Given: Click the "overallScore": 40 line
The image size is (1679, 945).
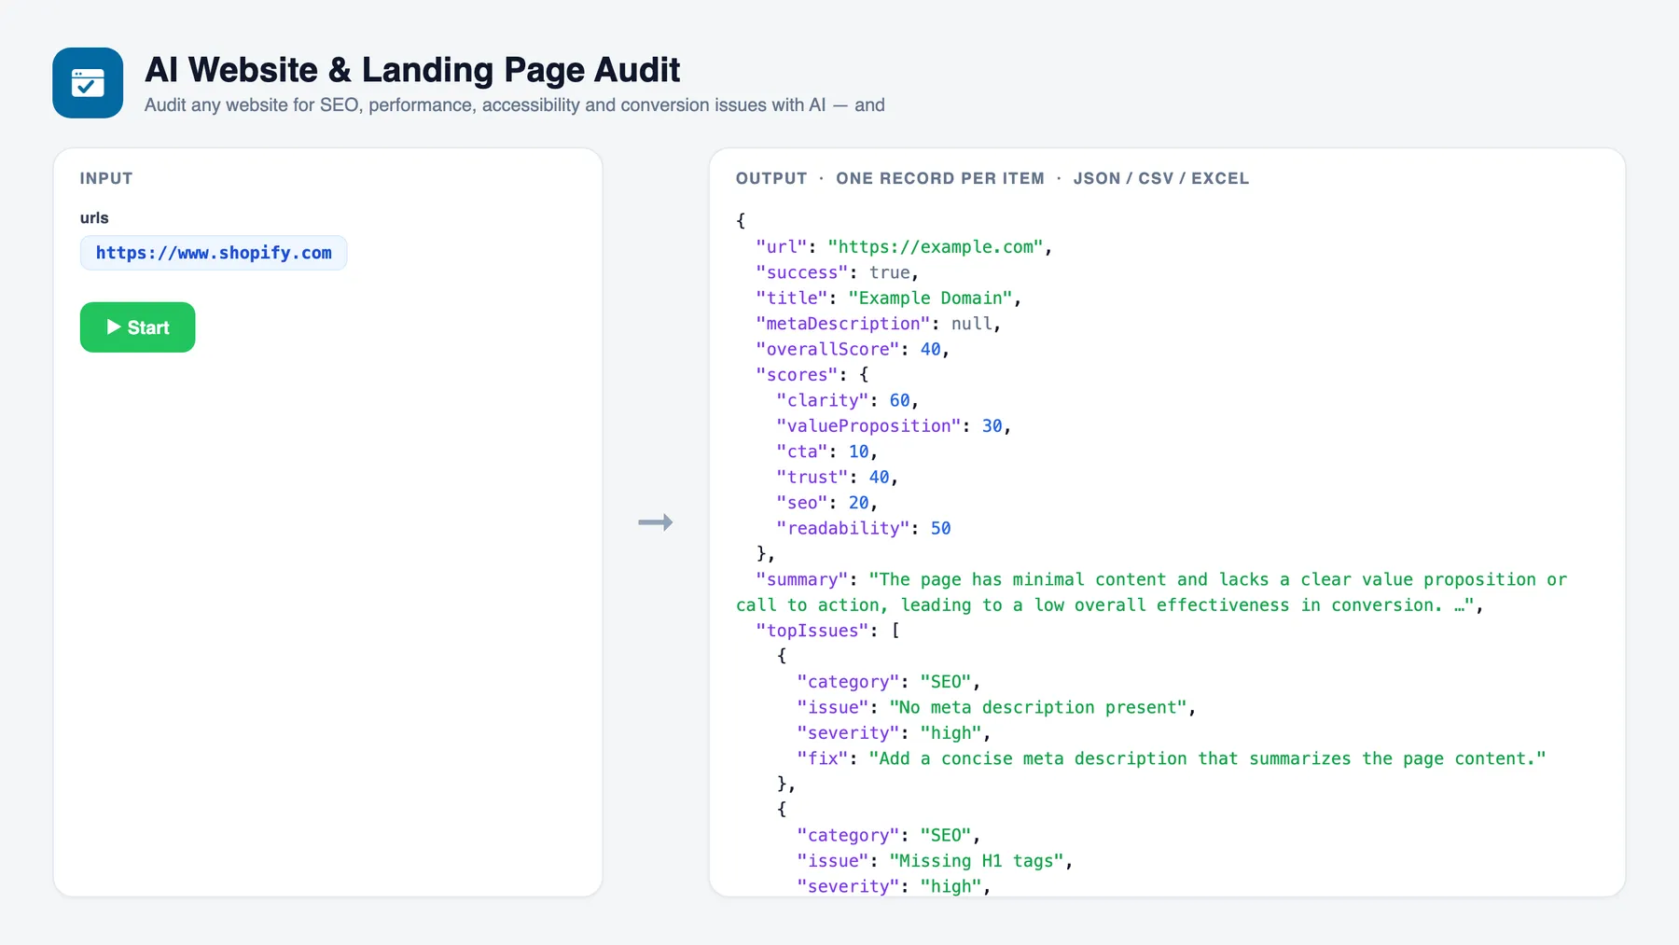Looking at the screenshot, I should (853, 349).
